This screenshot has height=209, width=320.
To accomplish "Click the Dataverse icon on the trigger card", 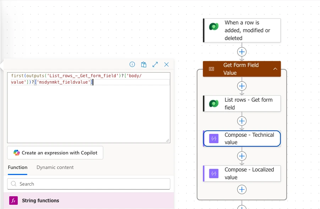I will [x=214, y=27].
